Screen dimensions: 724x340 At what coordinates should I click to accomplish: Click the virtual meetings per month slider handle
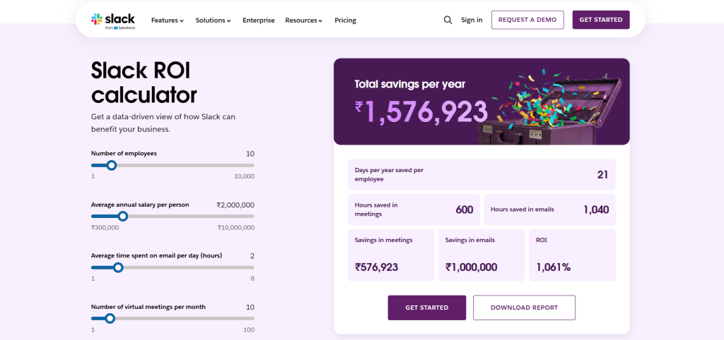[x=110, y=318]
